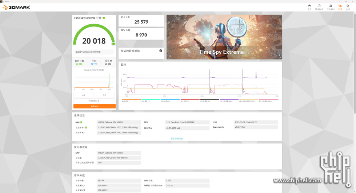Viewport: 356px width, 193px height.
Task: Click the CPU score value 8 970
Action: point(141,35)
